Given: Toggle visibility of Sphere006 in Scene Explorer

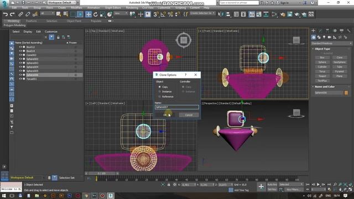Looking at the screenshot, I should click(x=20, y=75).
